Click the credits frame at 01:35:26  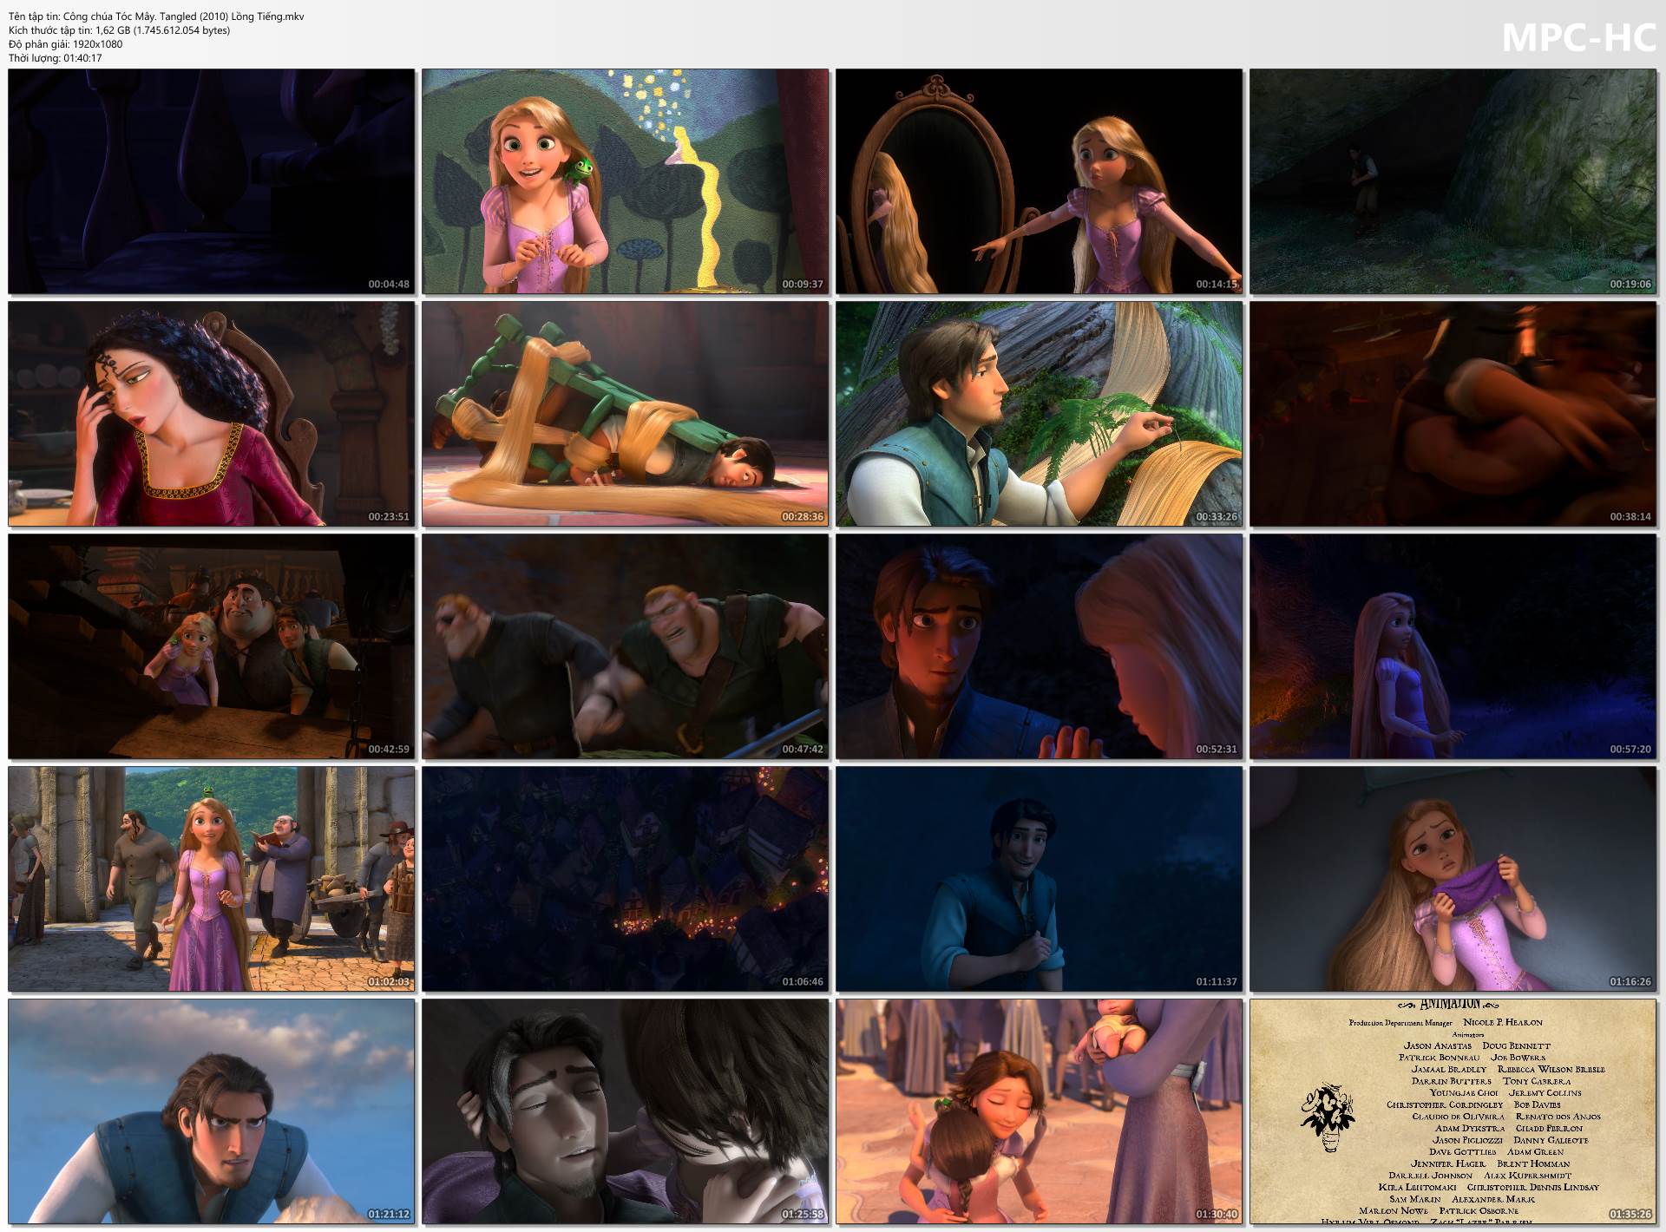[x=1453, y=1111]
